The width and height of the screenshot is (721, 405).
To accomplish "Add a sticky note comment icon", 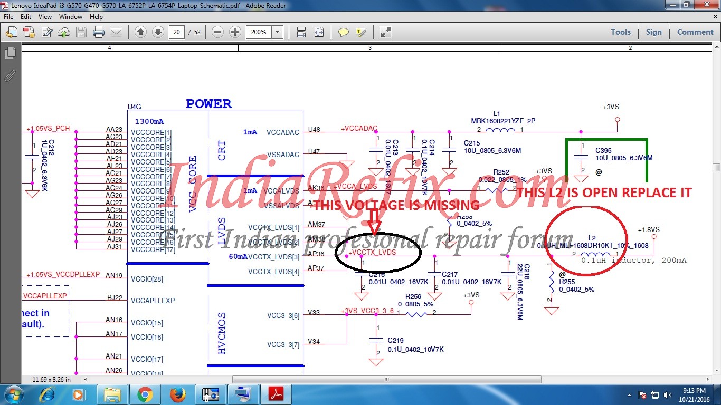I will coord(344,32).
